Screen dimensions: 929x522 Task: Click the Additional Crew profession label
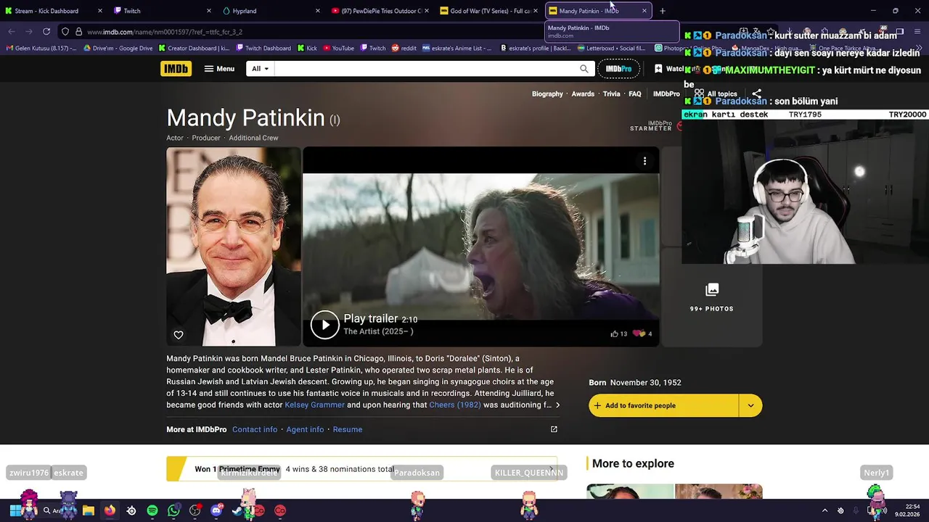[253, 138]
